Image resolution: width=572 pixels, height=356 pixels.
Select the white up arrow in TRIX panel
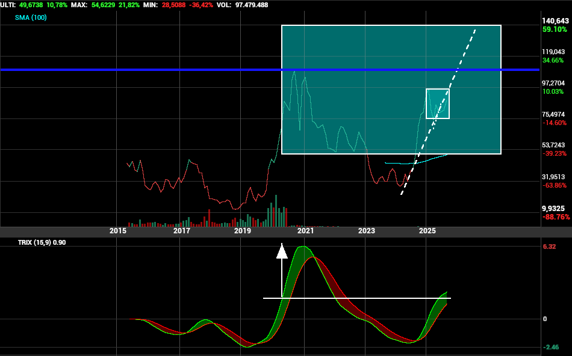[282, 271]
